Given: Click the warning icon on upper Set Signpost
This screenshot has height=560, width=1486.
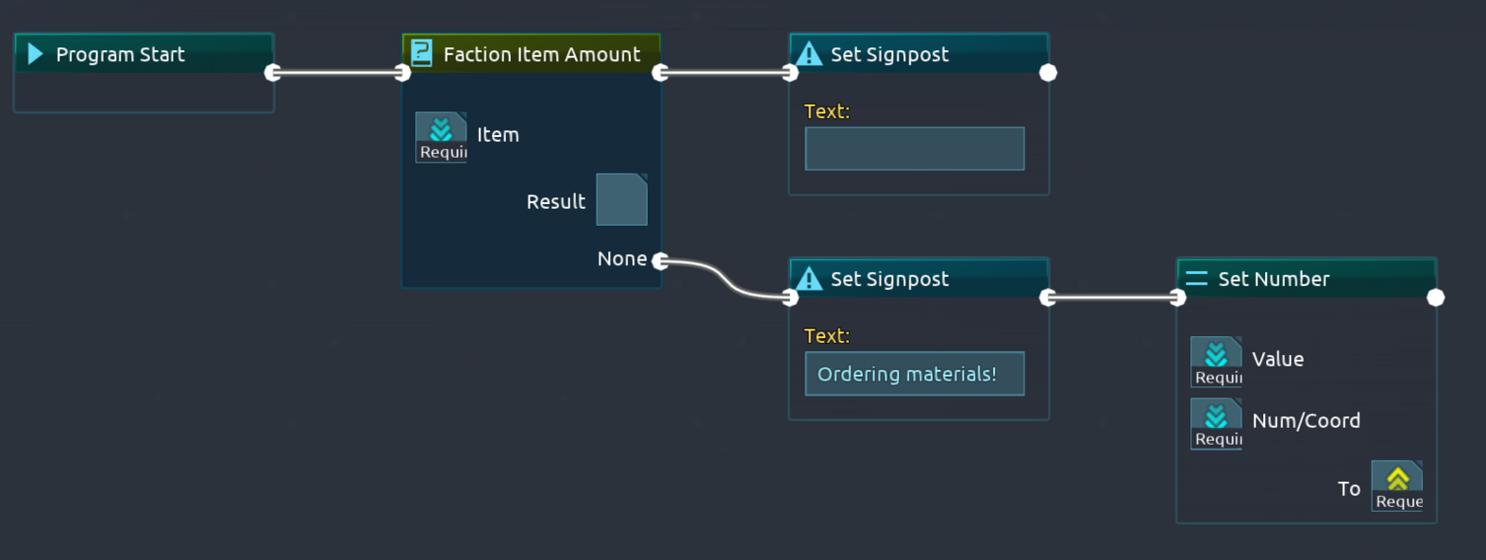Looking at the screenshot, I should click(809, 54).
